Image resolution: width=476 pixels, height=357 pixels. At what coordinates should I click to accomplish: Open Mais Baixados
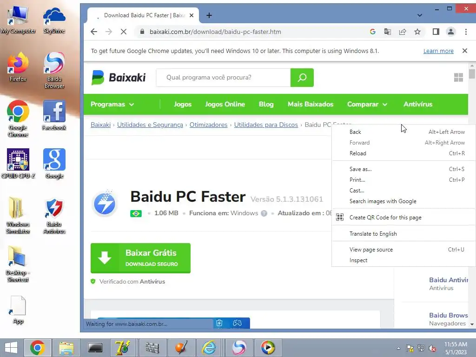tap(311, 104)
